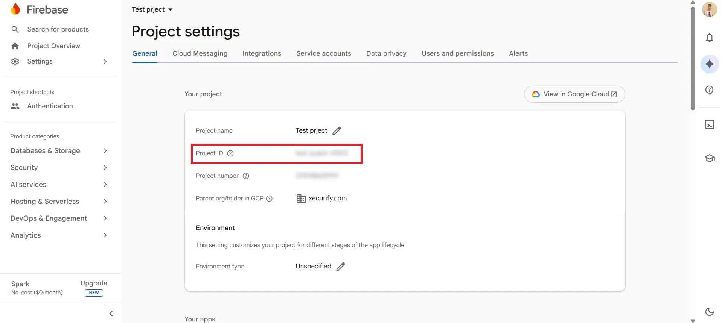722x323 pixels.
Task: Click View in Google Cloud button
Action: (574, 94)
